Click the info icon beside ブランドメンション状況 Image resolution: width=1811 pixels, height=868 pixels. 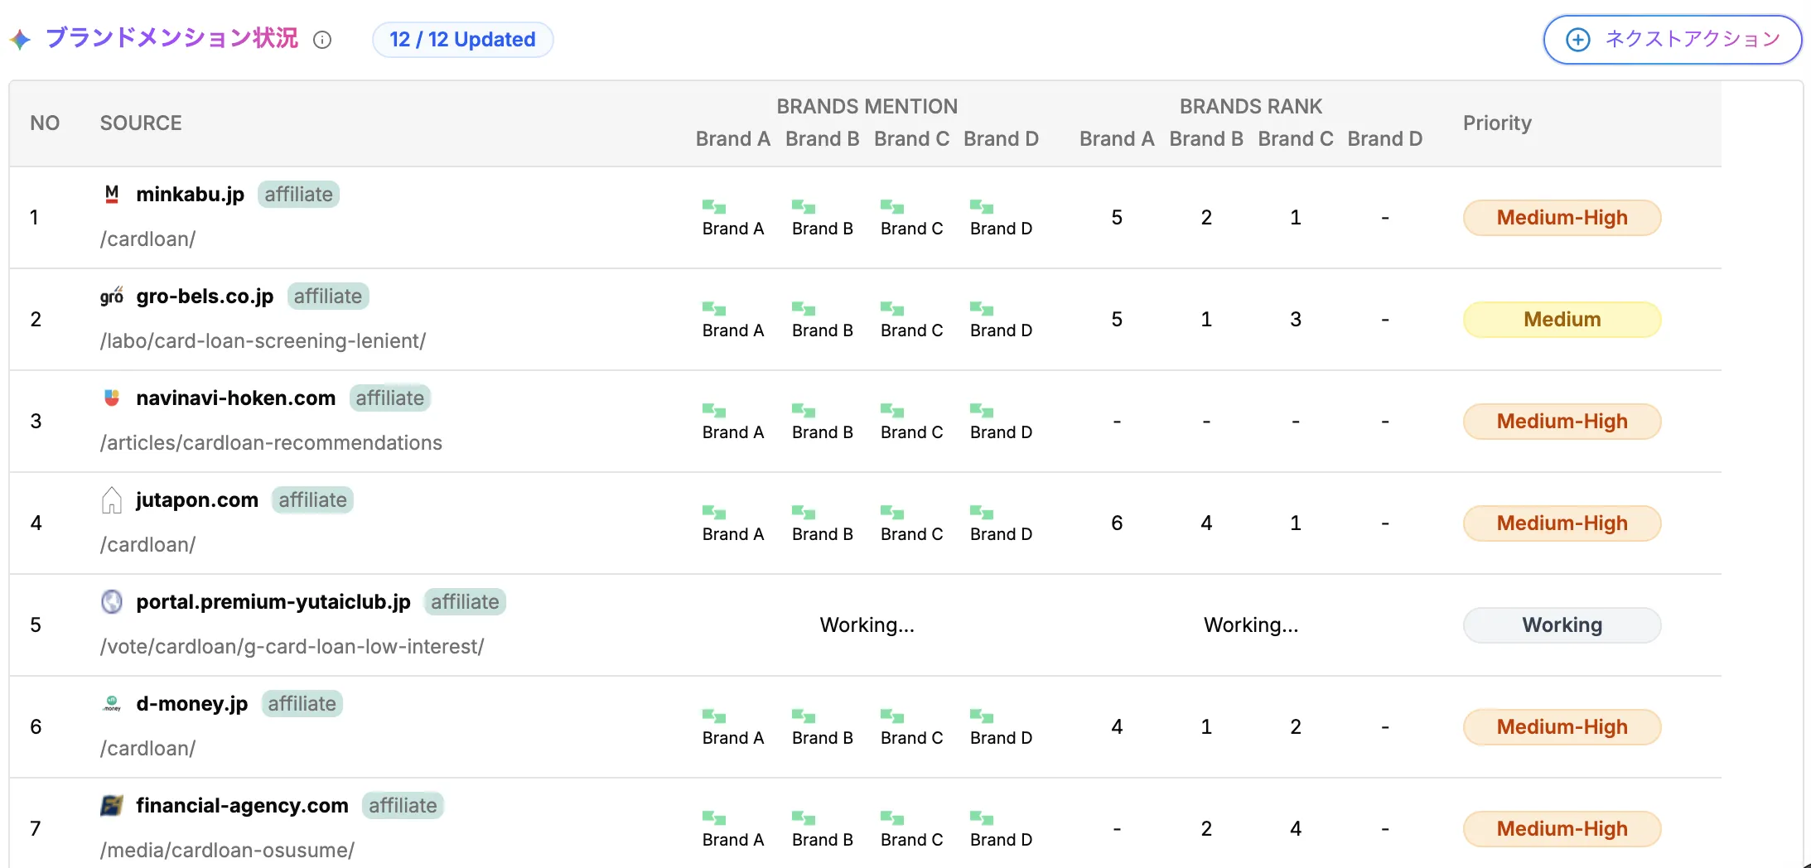[x=322, y=40]
